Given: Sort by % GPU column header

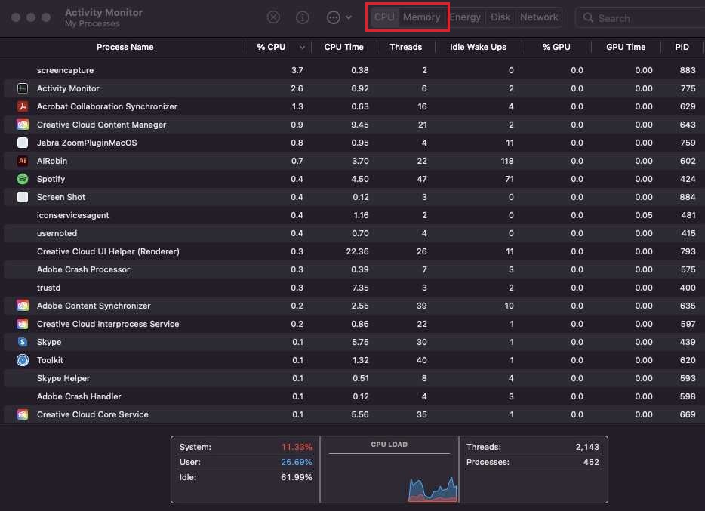Looking at the screenshot, I should click(x=556, y=47).
